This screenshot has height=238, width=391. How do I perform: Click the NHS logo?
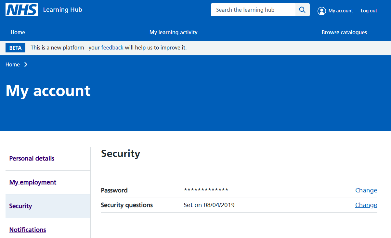[22, 10]
